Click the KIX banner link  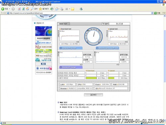[43, 64]
